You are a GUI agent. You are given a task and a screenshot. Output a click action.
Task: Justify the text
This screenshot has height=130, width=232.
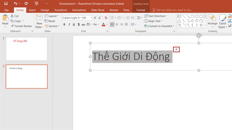[x=126, y=24]
